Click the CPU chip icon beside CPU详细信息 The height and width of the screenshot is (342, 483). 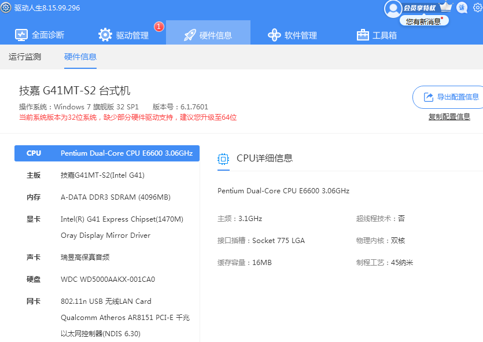223,159
